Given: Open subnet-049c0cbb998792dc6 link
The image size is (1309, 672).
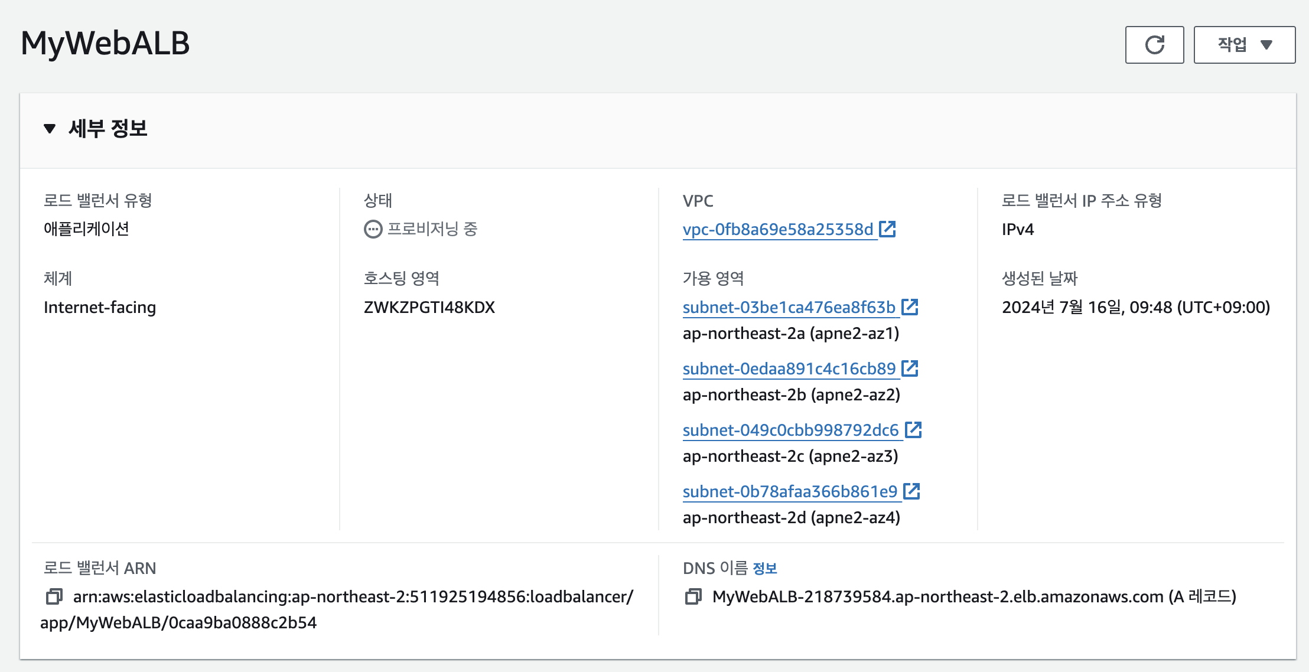Looking at the screenshot, I should tap(790, 430).
